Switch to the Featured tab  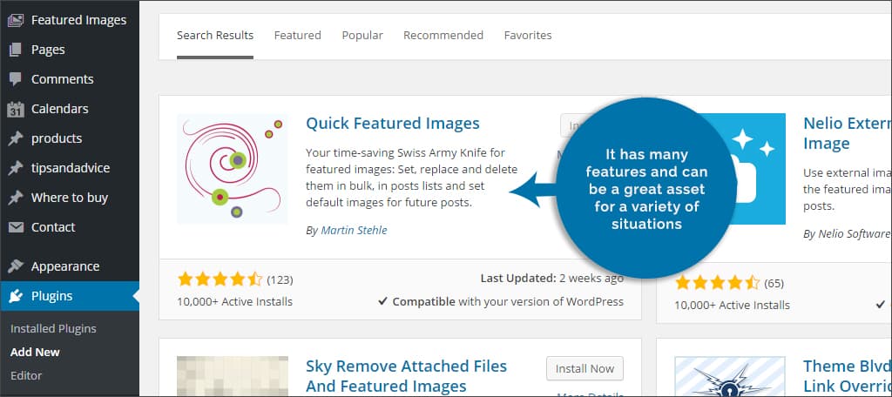(298, 36)
